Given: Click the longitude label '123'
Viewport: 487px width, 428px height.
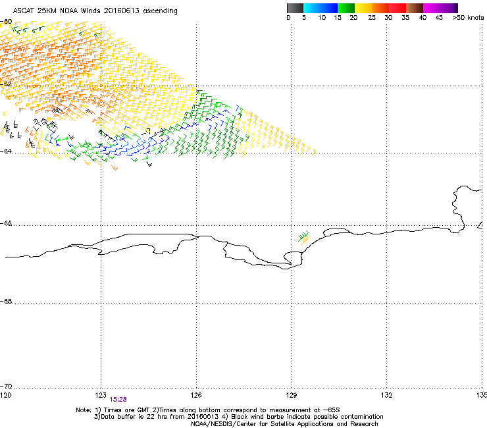Looking at the screenshot, I should pos(101,395).
